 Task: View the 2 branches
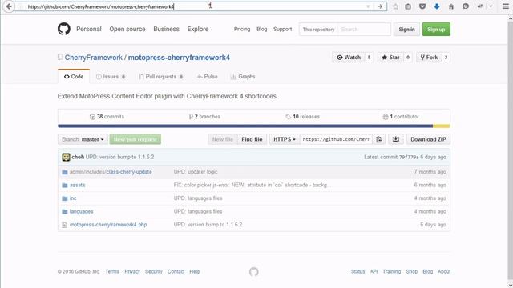point(205,117)
